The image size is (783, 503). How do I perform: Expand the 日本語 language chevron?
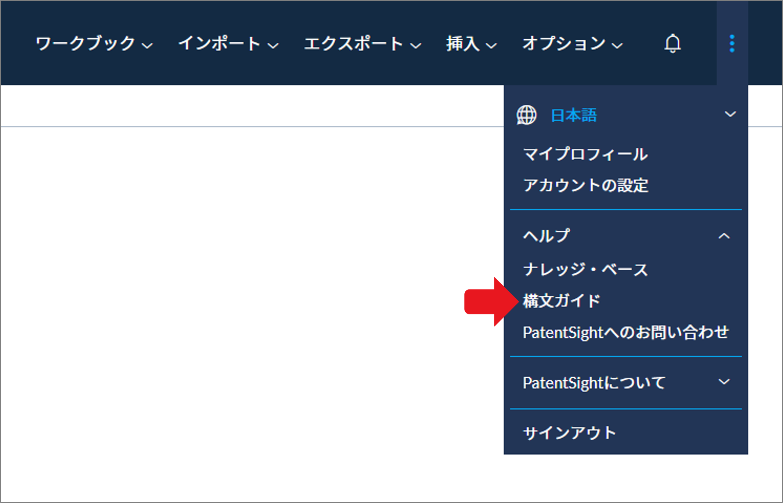click(730, 114)
